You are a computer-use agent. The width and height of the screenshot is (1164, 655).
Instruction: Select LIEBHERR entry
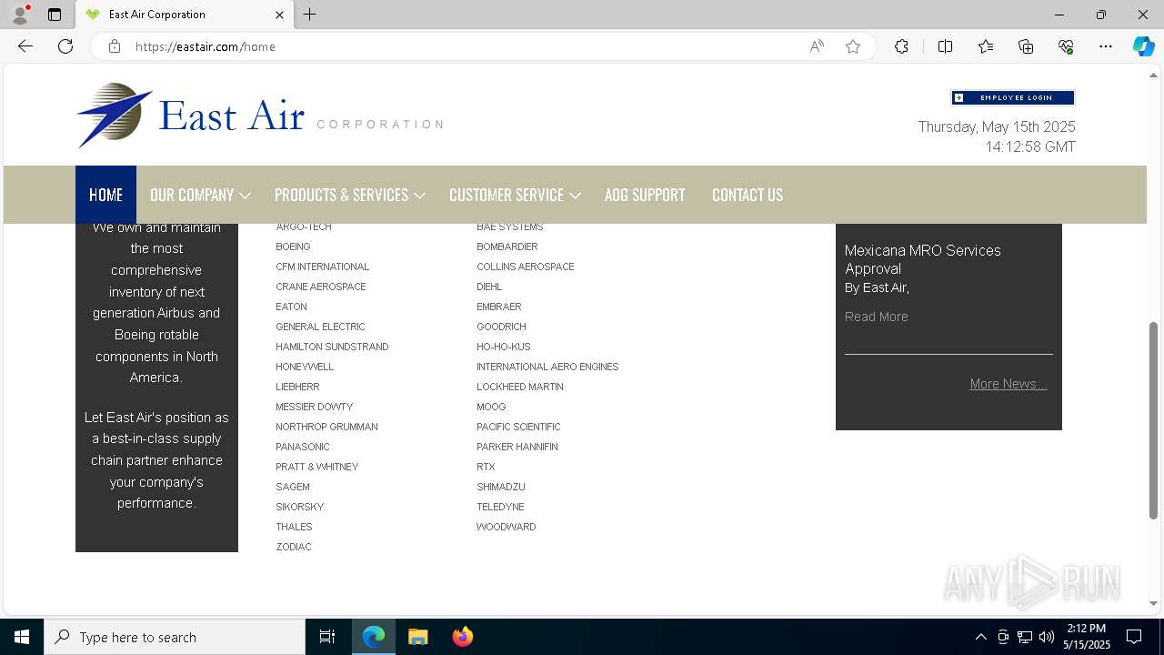(x=297, y=387)
